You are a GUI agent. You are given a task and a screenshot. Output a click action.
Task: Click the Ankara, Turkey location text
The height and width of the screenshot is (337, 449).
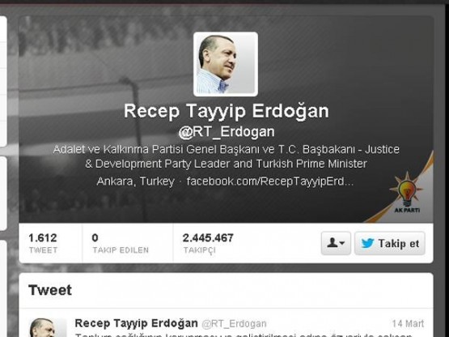click(x=135, y=181)
